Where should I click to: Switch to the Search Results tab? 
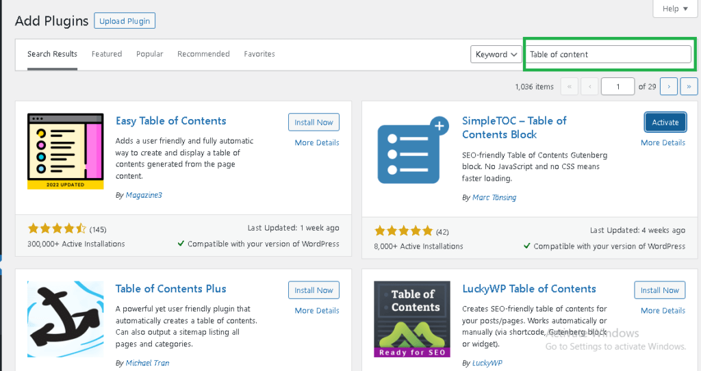[x=52, y=54]
